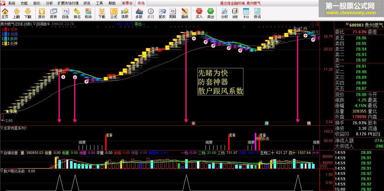Toggle the 复权 price adjustment icon
Image resolution: width=384 pixels, height=191 pixels.
click(x=162, y=13)
